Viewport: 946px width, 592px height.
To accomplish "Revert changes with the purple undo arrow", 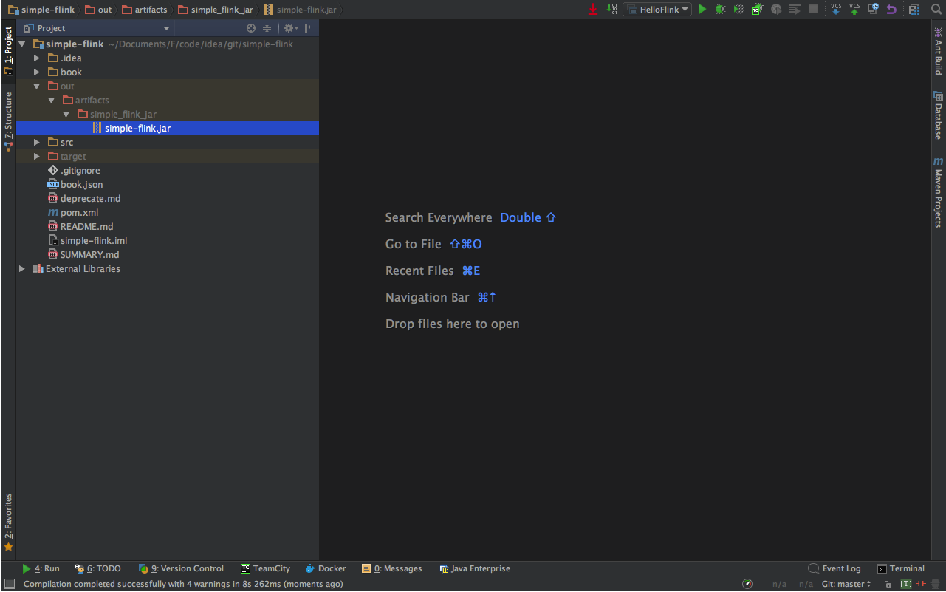I will (891, 9).
